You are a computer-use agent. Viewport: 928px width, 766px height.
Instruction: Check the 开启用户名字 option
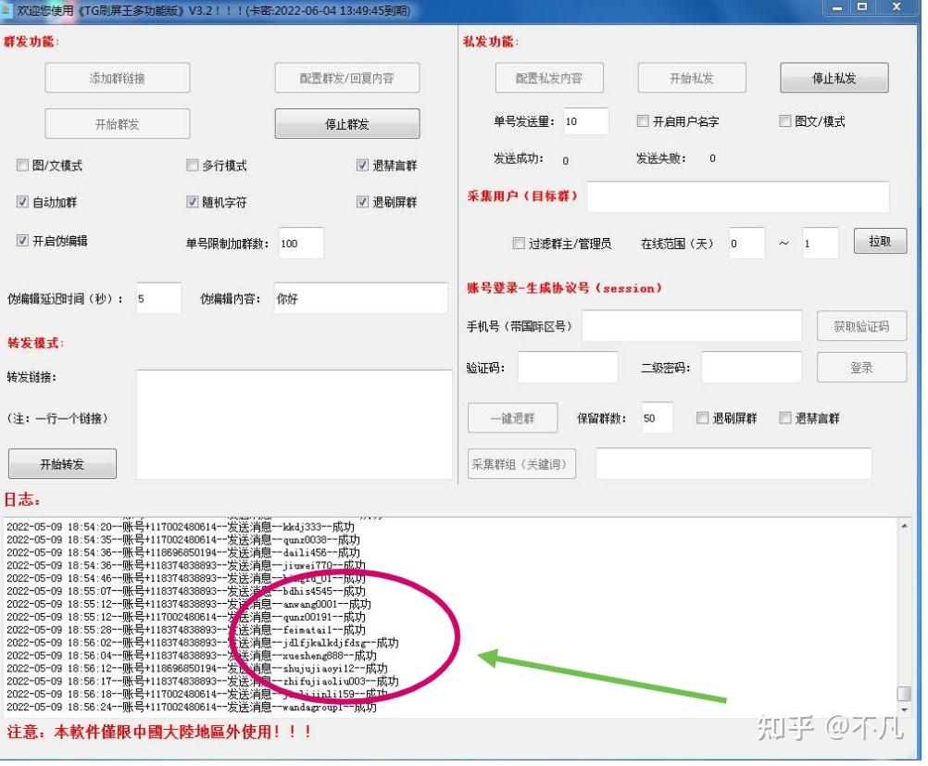point(643,119)
